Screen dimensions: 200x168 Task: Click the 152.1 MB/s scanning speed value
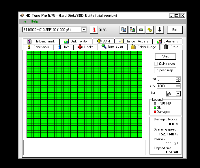click(x=168, y=134)
